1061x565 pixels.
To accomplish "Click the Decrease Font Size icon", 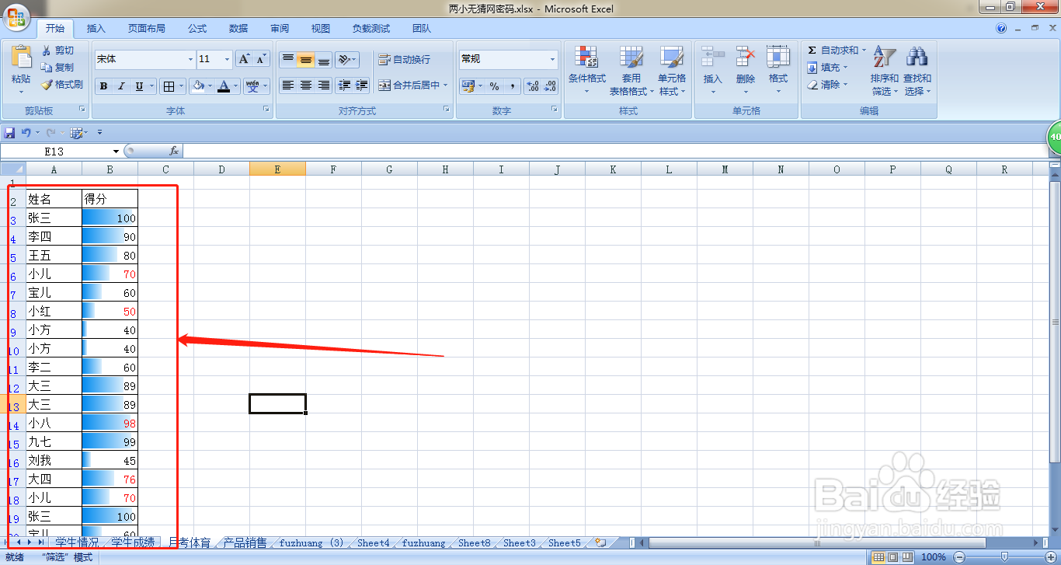I will [262, 59].
